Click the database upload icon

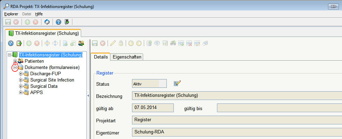click(x=149, y=44)
